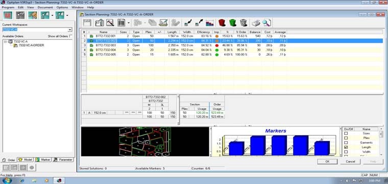Click the Cancel button
Screen dimensions: 388x184
point(350,162)
